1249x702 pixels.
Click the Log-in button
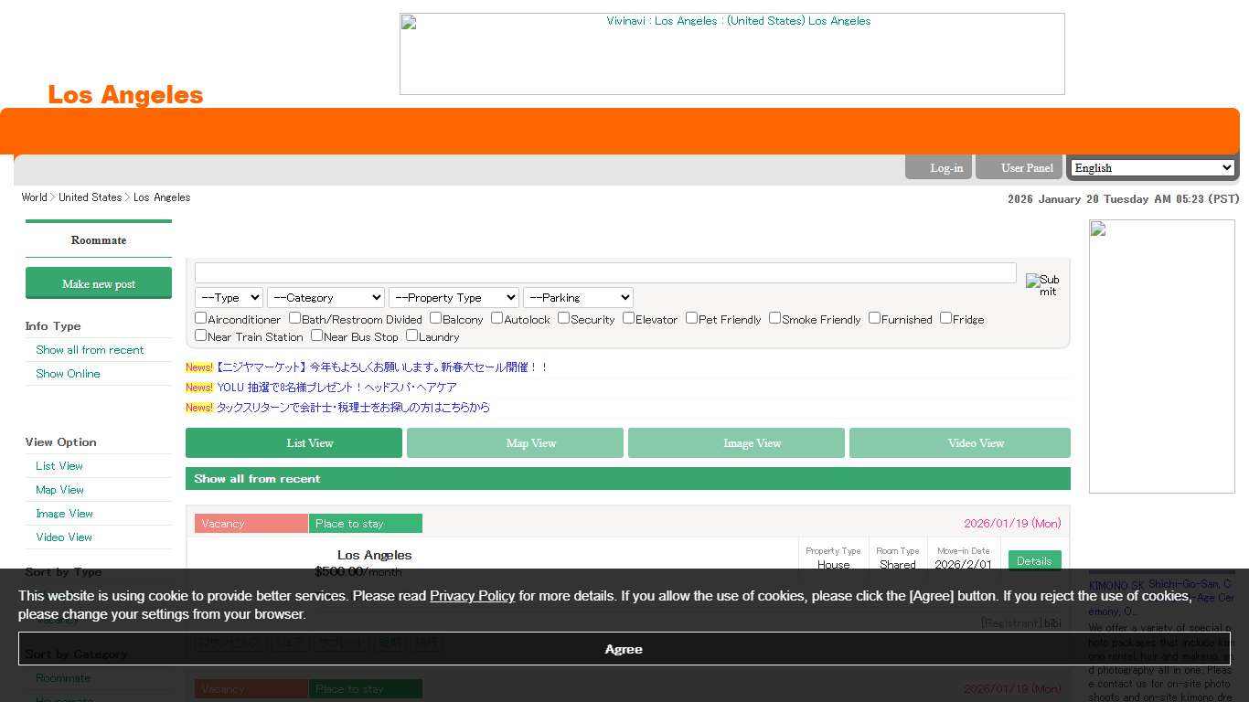[945, 167]
